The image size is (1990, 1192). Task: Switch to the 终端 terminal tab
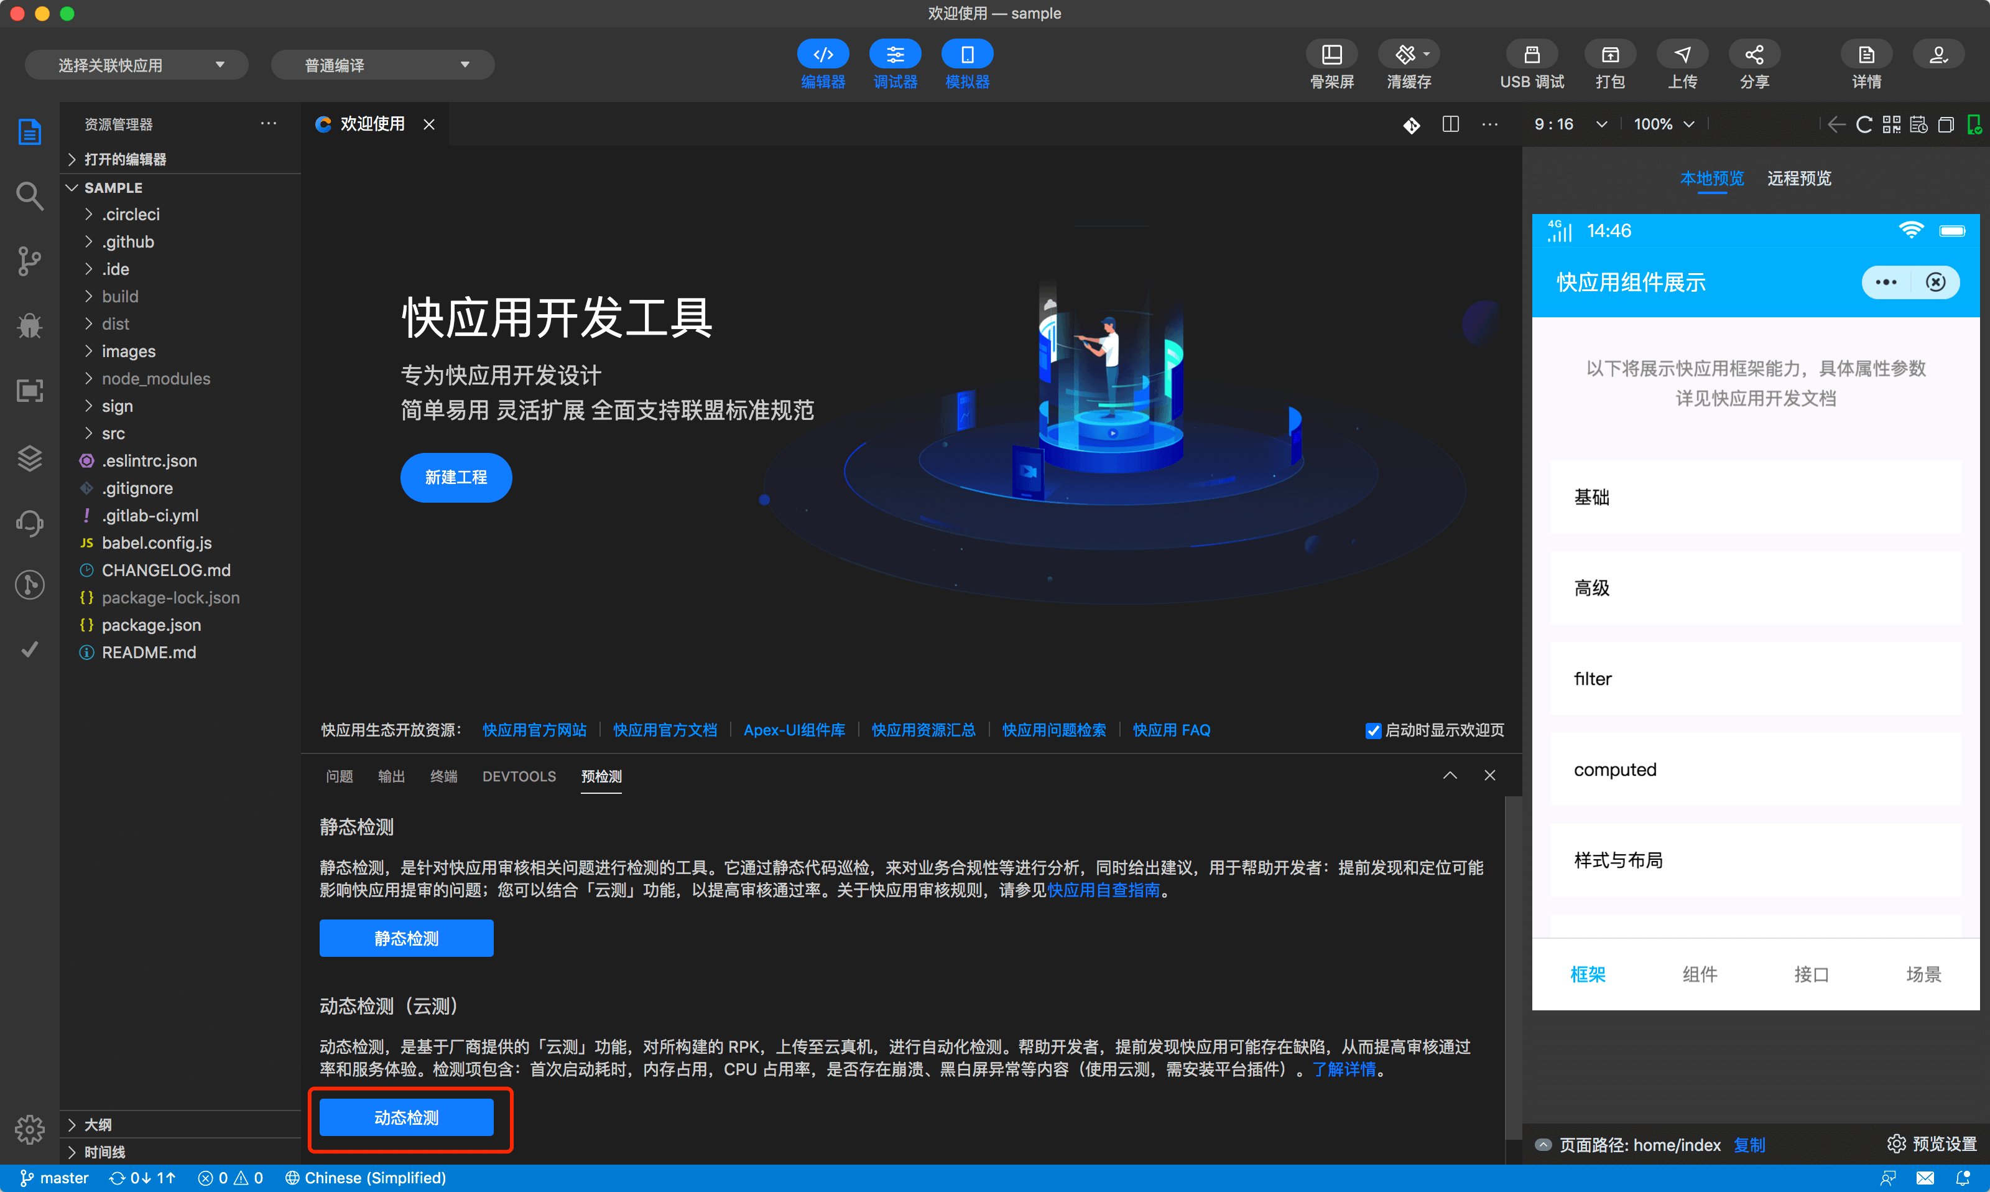[x=443, y=776]
